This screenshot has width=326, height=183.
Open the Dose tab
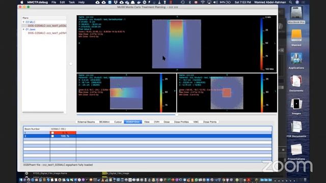pyautogui.click(x=167, y=122)
